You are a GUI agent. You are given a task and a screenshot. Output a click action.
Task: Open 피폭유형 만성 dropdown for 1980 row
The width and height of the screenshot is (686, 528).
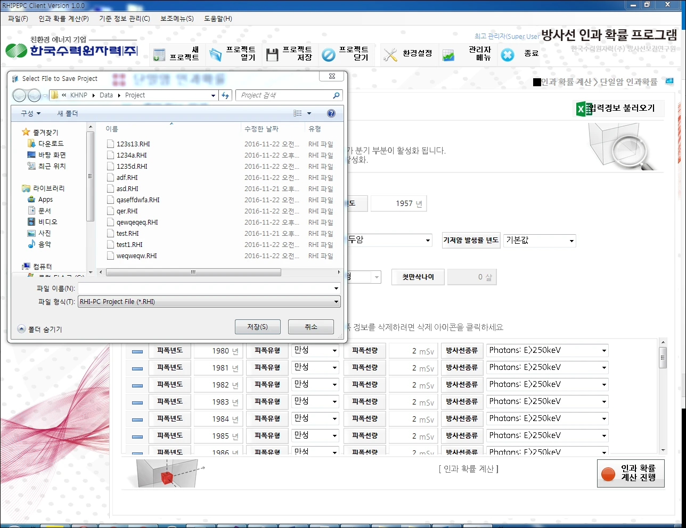tap(315, 351)
